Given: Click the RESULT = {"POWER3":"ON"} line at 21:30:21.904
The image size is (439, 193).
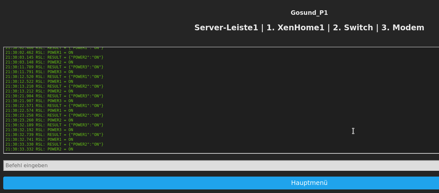Looking at the screenshot, I should (54, 96).
